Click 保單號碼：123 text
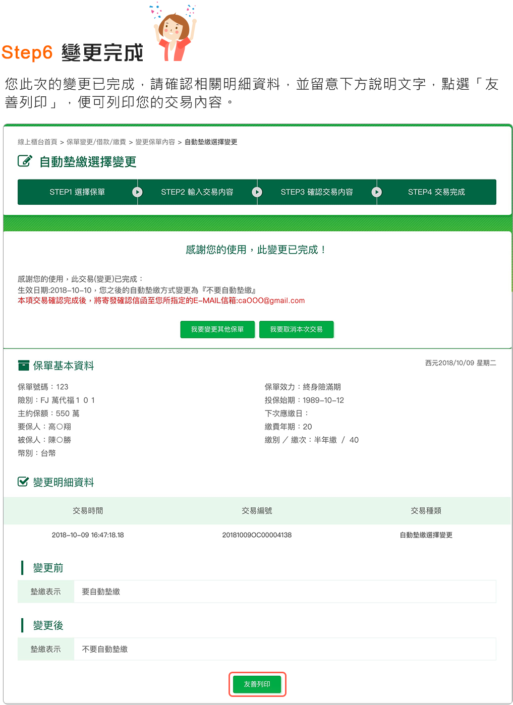Viewport: 513px width, 705px height. [x=43, y=387]
